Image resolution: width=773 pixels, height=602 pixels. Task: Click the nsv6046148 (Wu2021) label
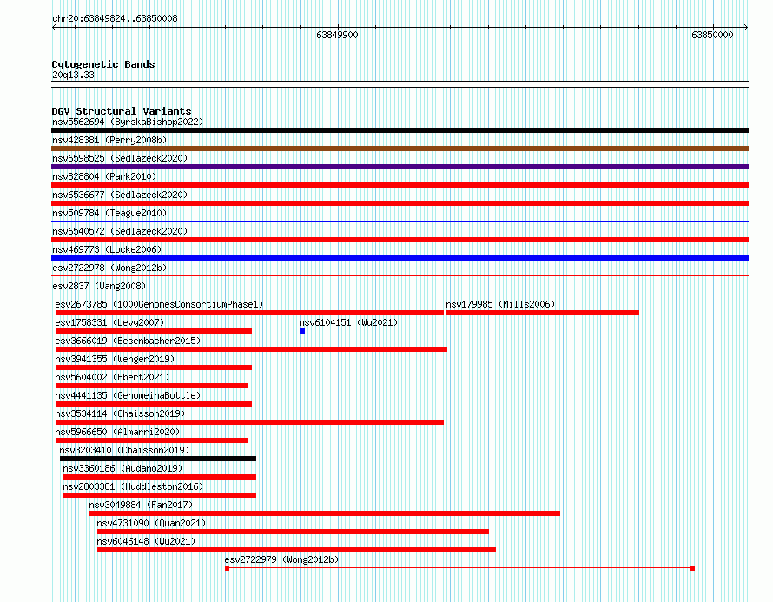click(x=146, y=541)
